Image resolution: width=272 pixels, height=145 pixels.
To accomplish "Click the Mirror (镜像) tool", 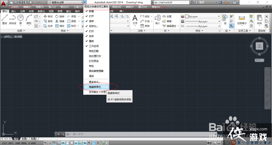I will point(60,21).
